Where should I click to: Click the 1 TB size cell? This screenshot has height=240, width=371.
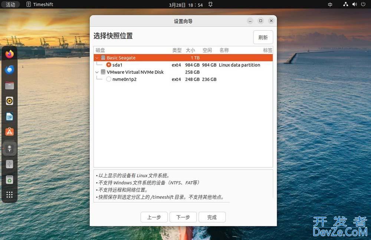(x=195, y=58)
